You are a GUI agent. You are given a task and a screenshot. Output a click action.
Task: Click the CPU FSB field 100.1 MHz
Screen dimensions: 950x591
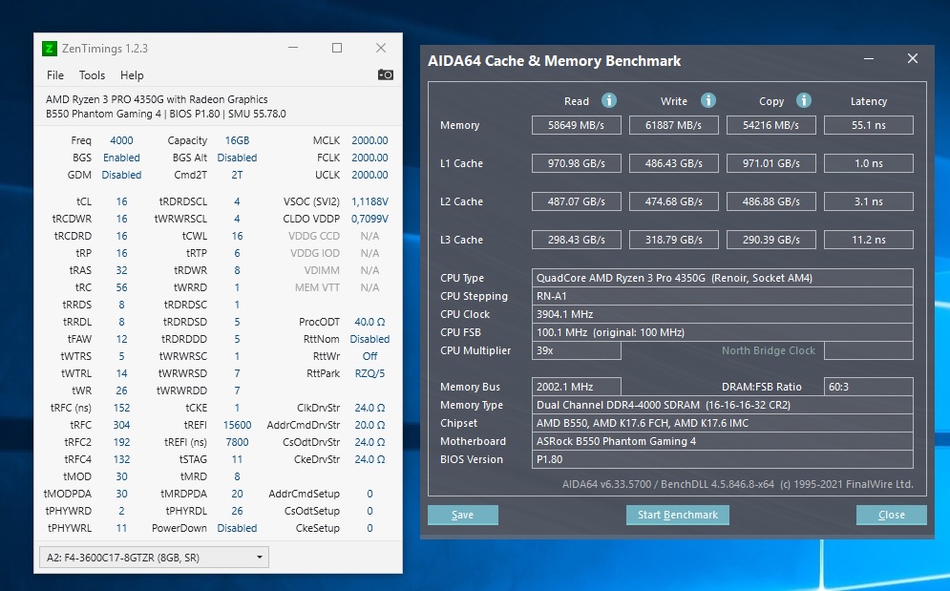pos(722,332)
